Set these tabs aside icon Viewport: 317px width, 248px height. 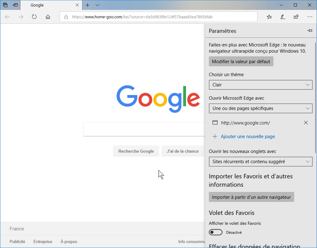15,5
